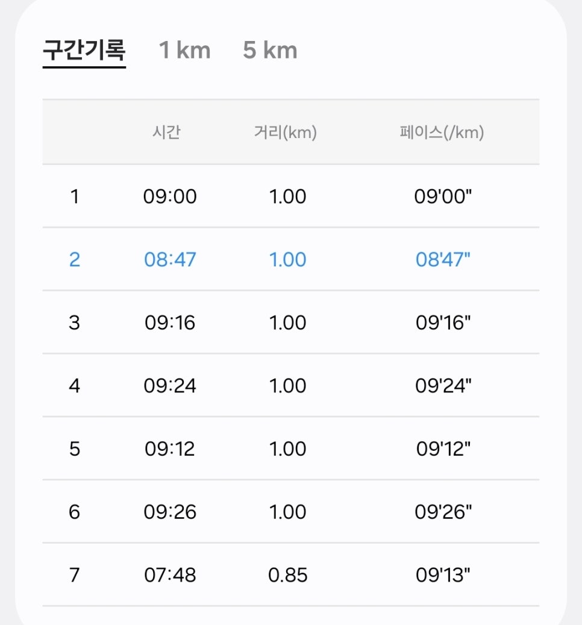This screenshot has width=582, height=625.
Task: Select lap 1 row number
Action: (x=75, y=196)
